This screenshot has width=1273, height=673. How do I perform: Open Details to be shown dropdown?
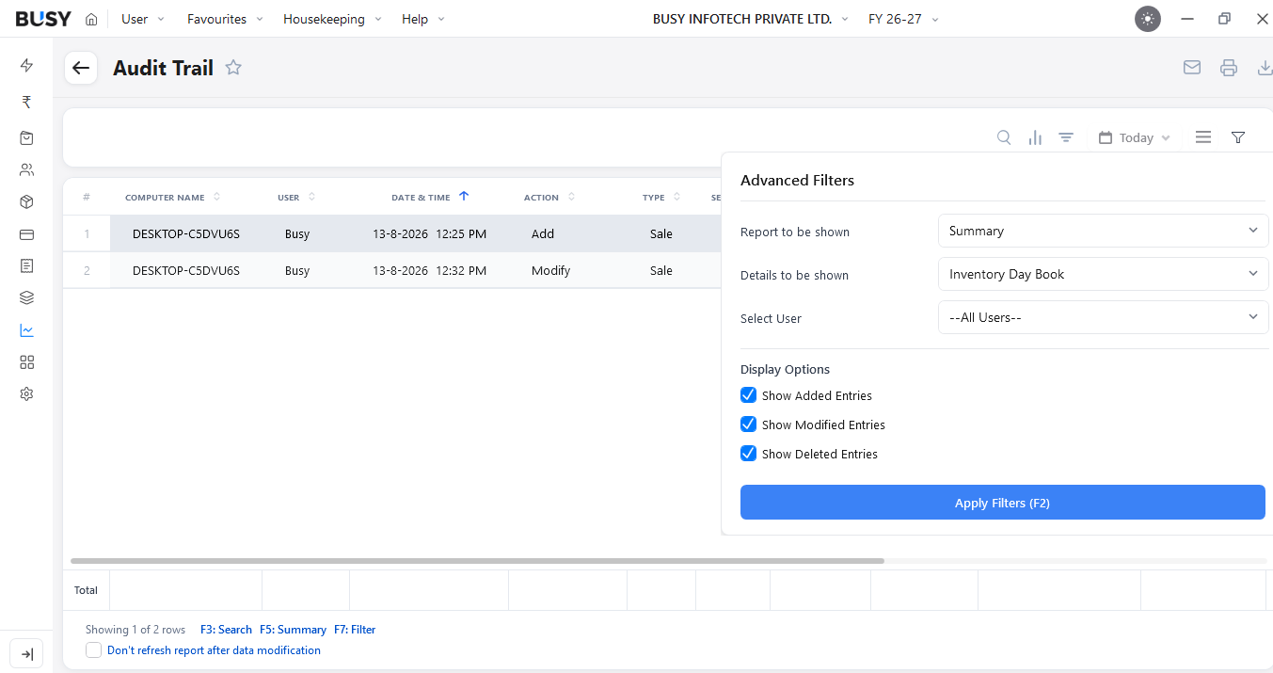pos(1103,274)
